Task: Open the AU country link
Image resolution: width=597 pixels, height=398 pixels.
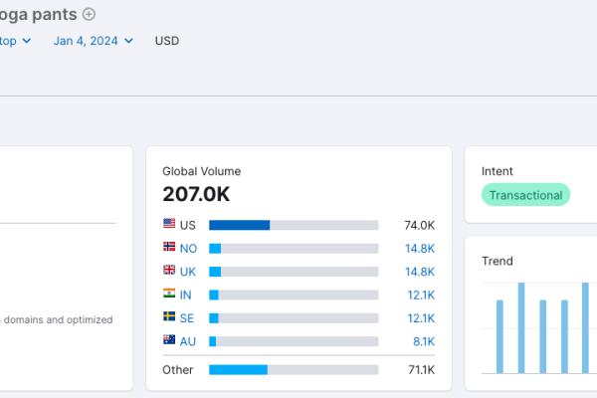Action: click(x=188, y=341)
